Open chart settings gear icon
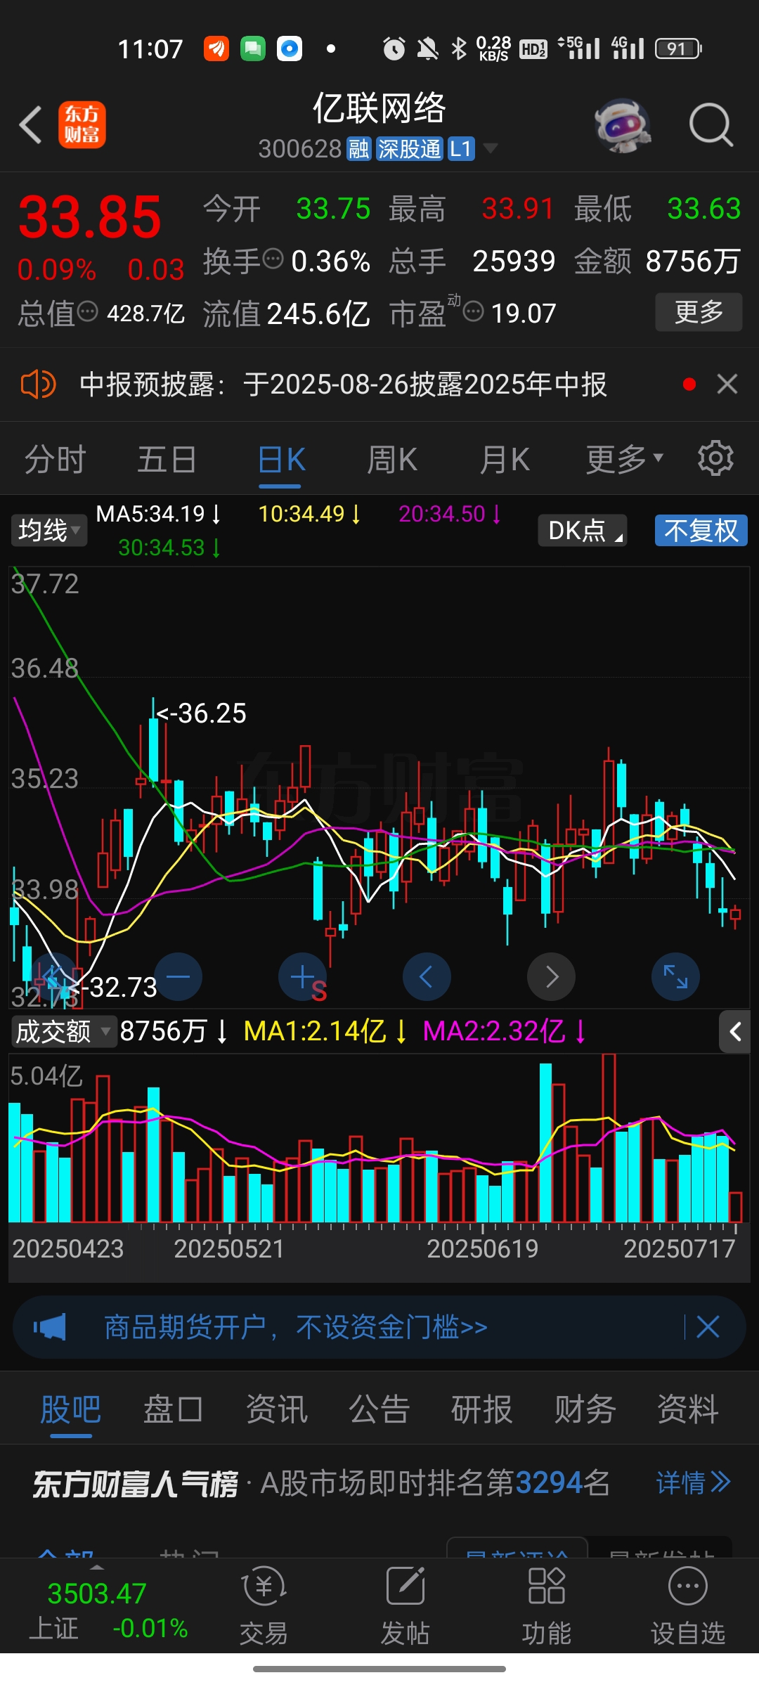This screenshot has height=1687, width=759. pos(715,458)
